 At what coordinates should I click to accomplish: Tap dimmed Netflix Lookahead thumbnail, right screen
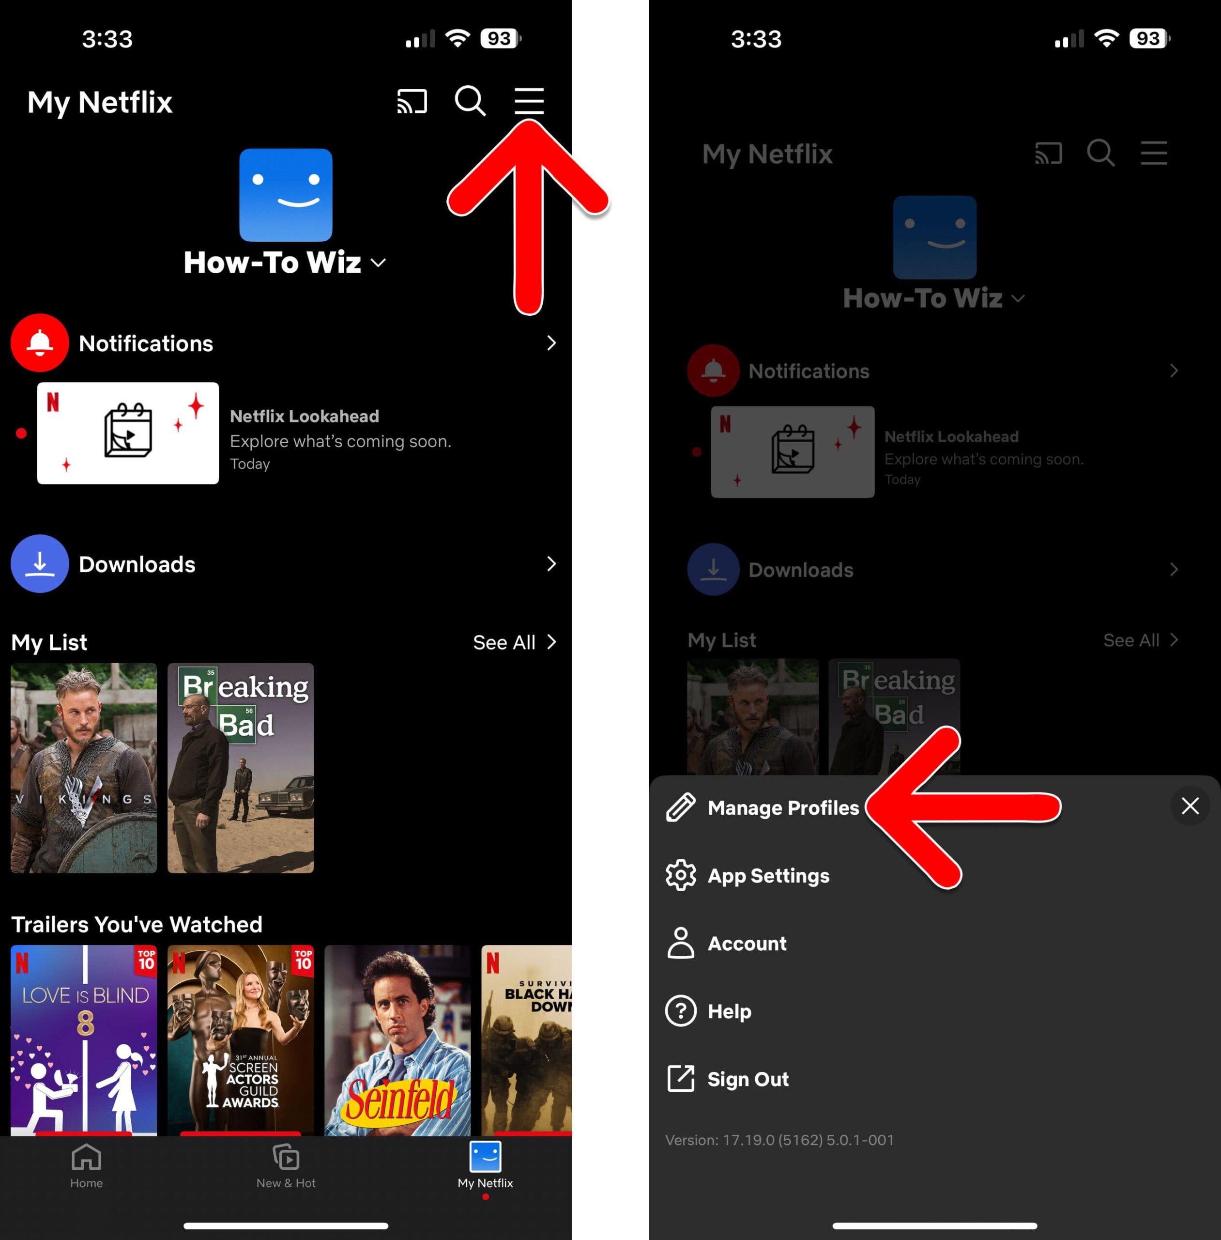793,451
